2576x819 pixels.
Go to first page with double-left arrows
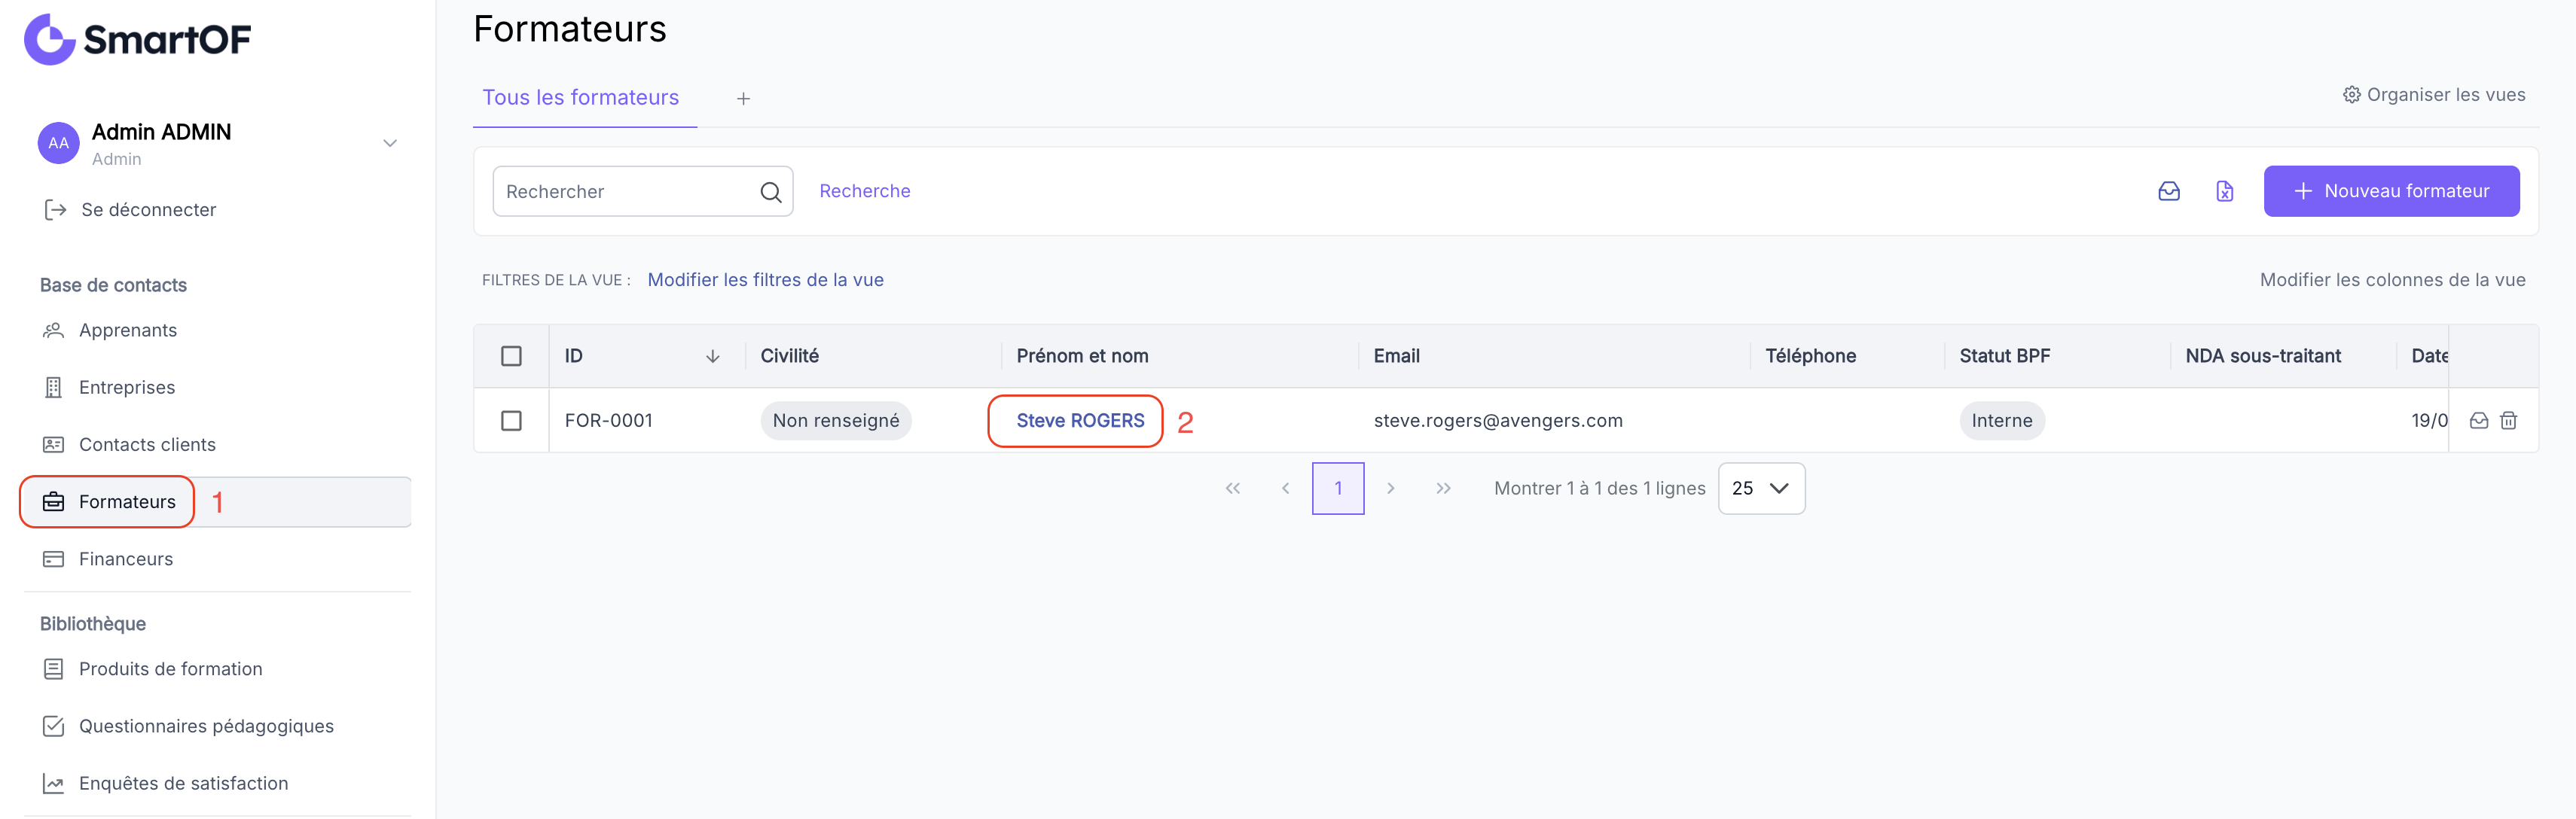(1232, 489)
